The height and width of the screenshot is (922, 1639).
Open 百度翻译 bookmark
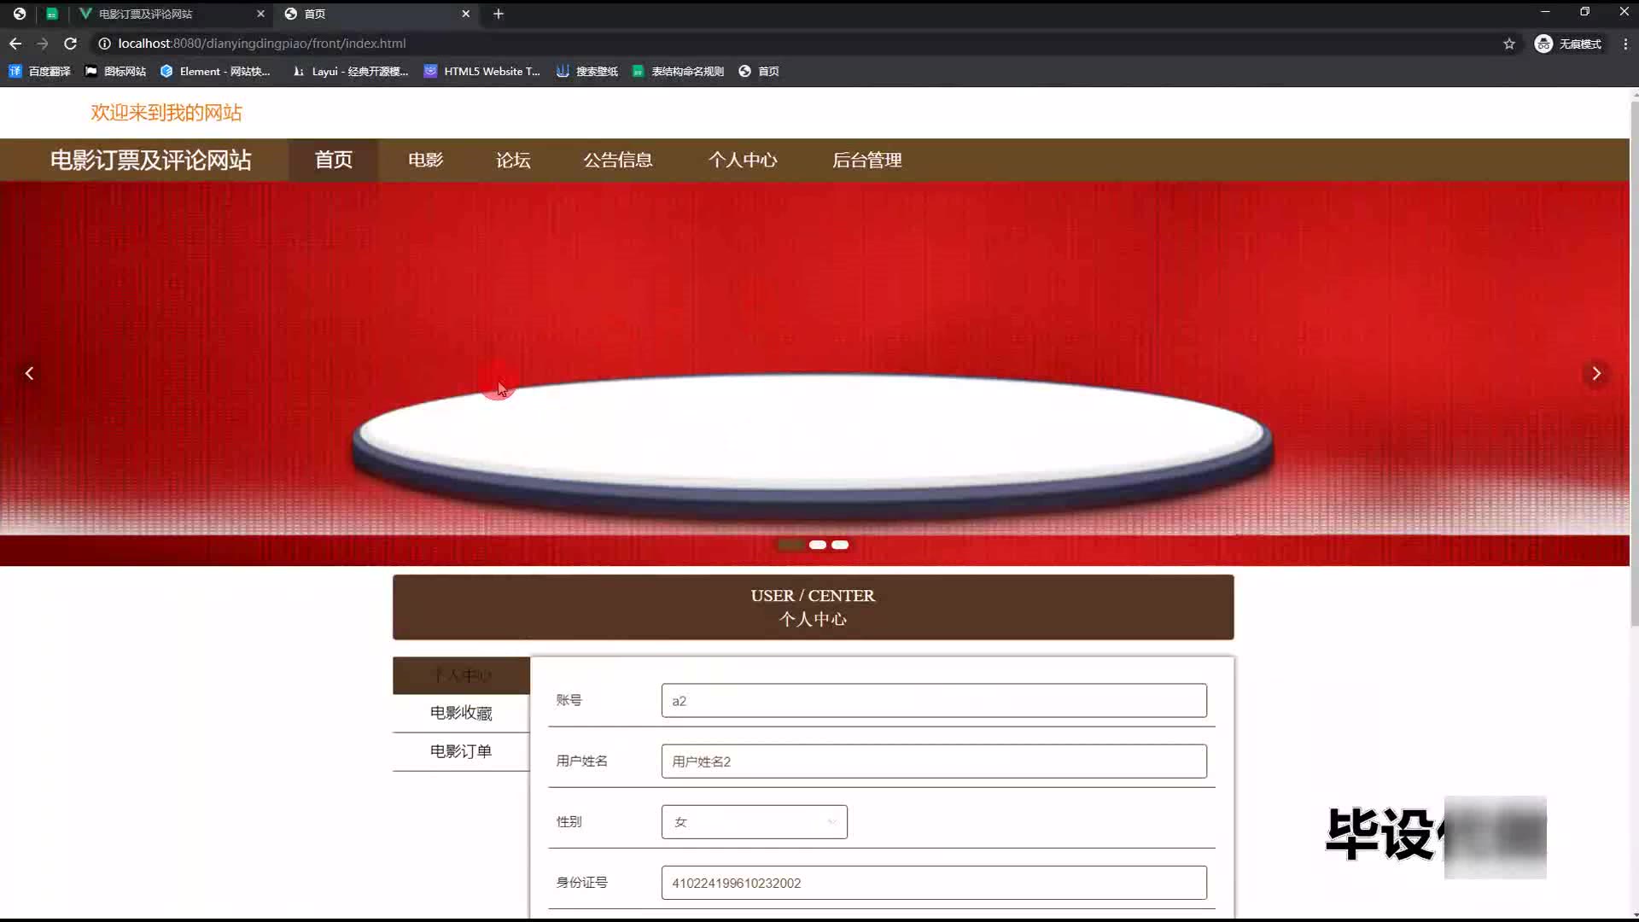pos(40,72)
